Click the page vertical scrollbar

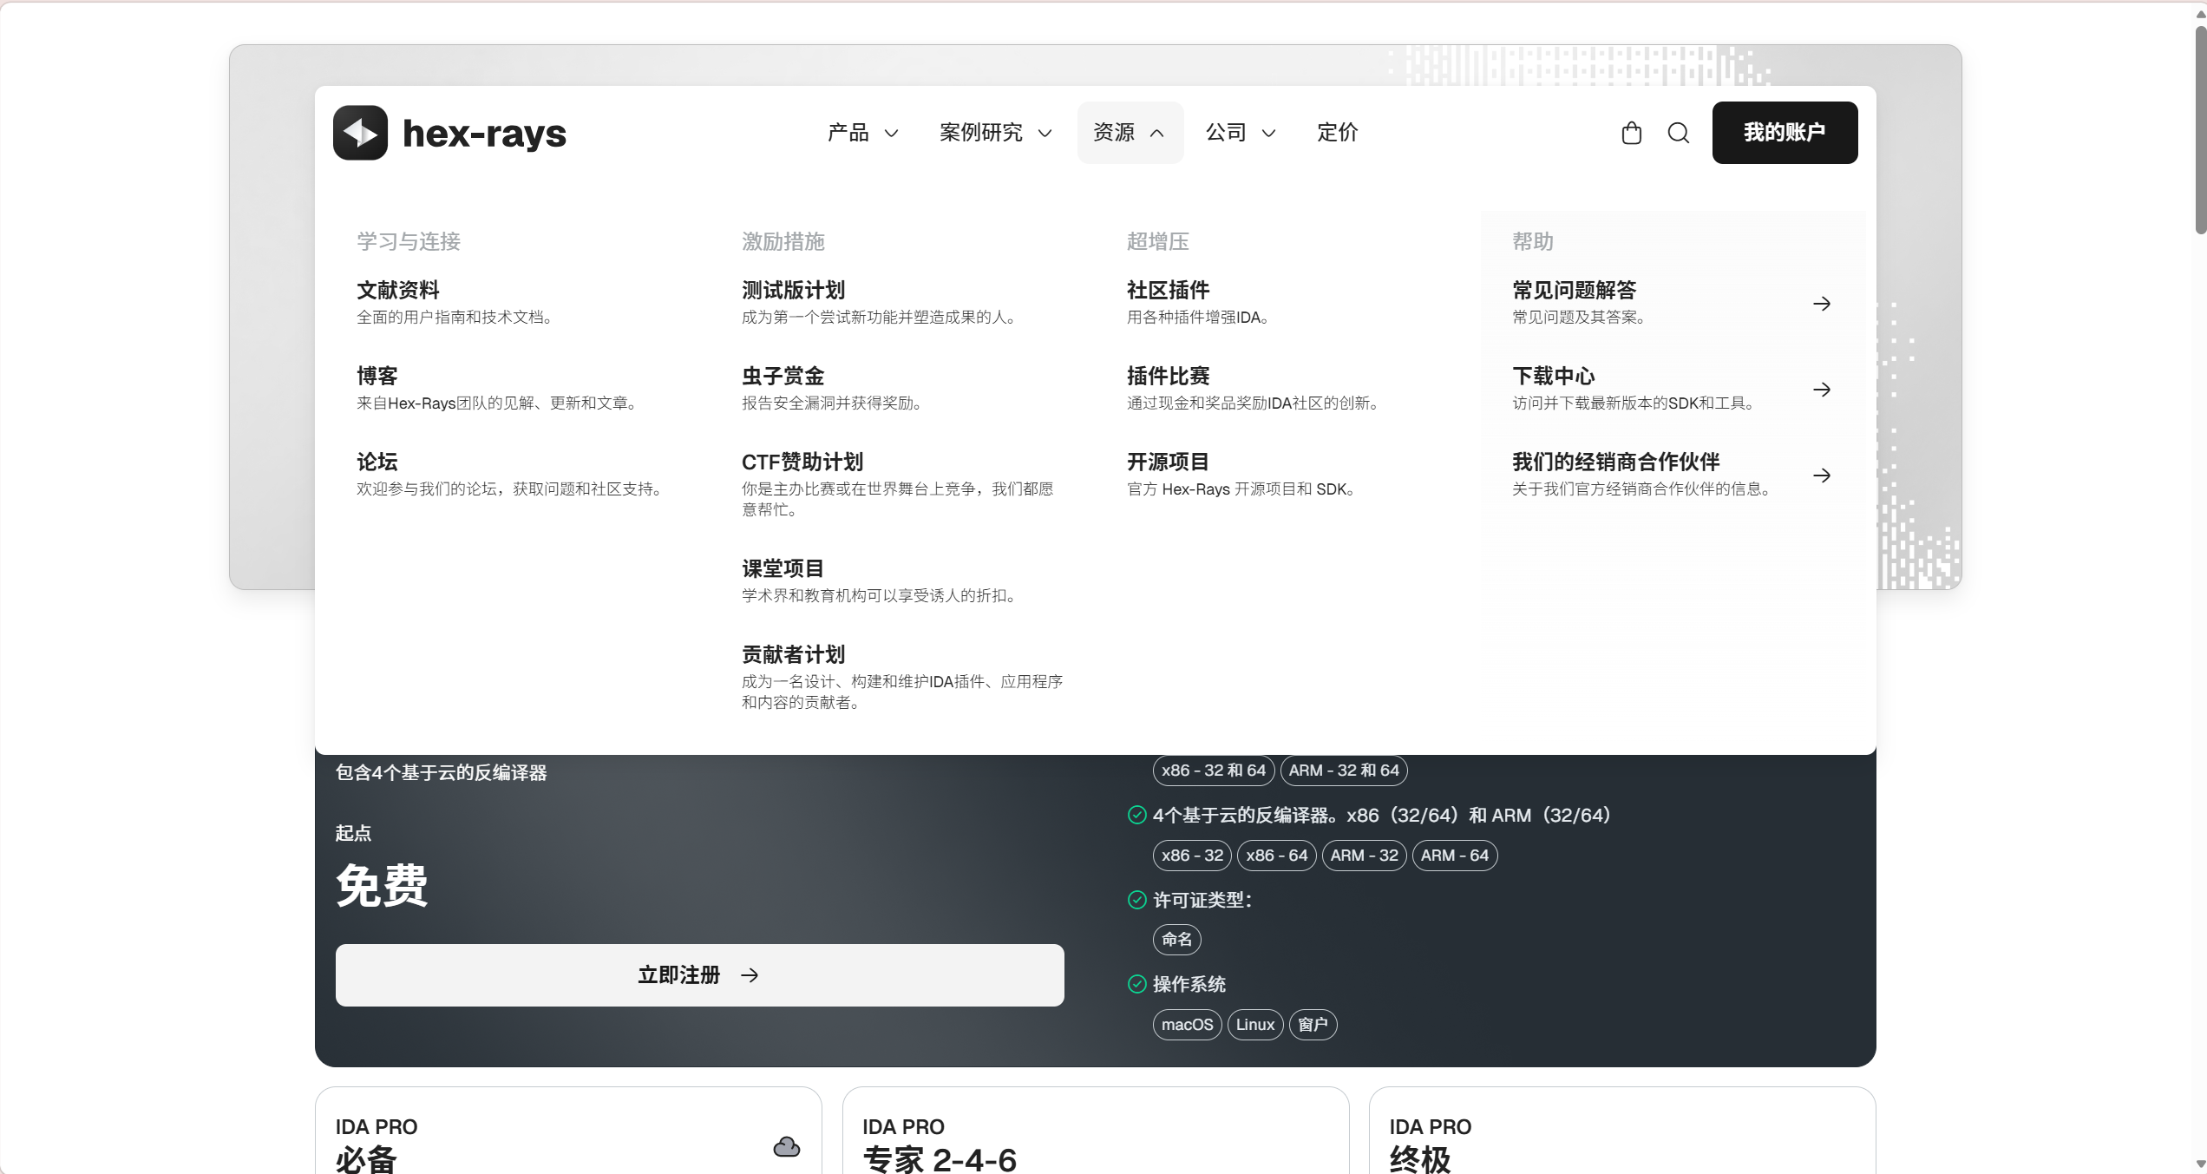point(2199,130)
